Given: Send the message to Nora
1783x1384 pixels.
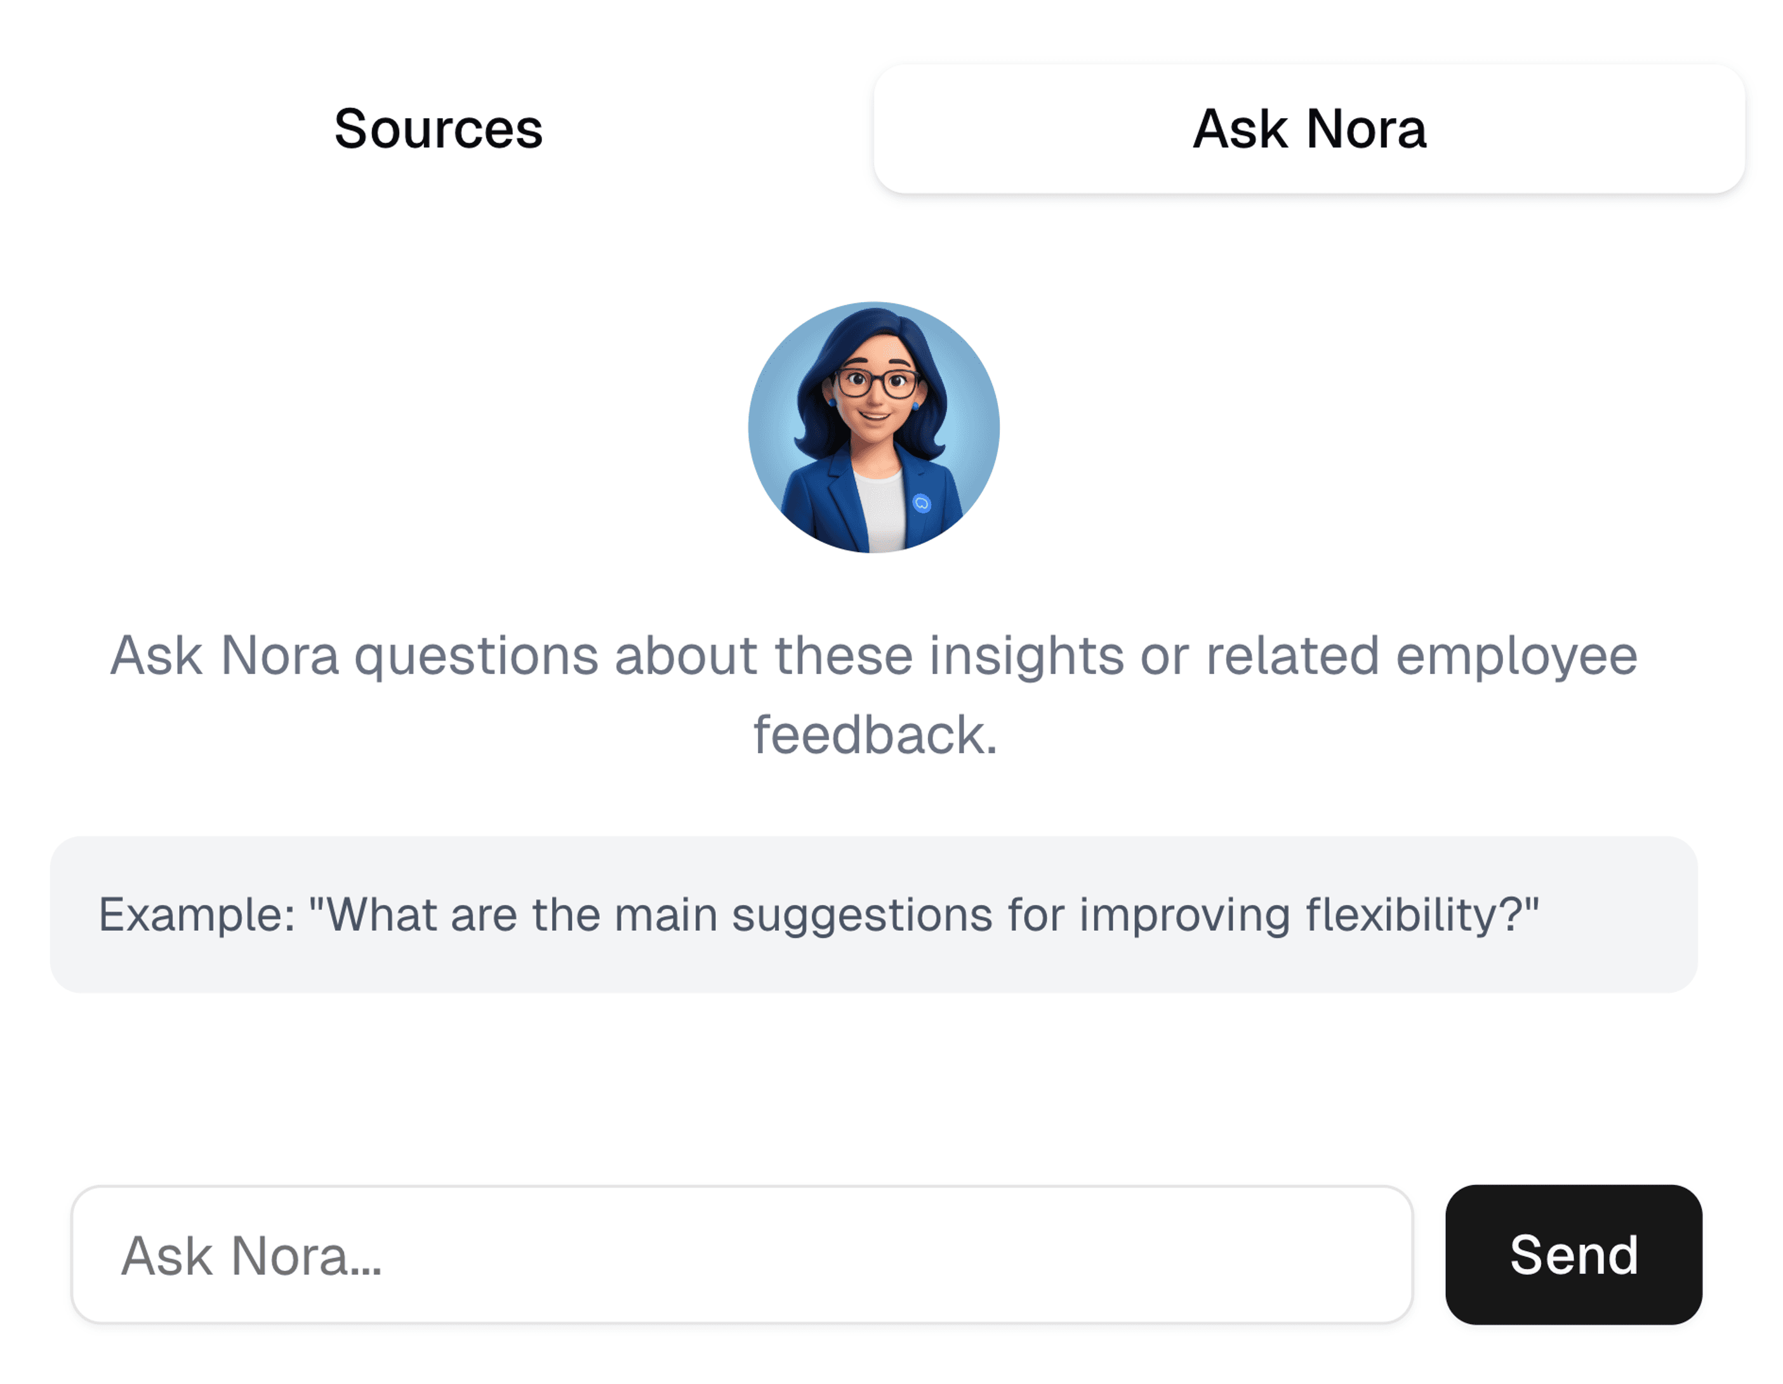Looking at the screenshot, I should pos(1573,1255).
